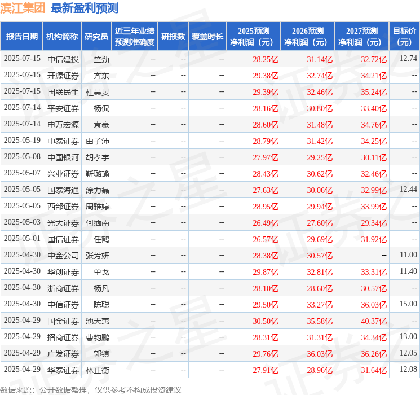The width and height of the screenshot is (420, 395).
Task: Click researcher name 任鹤
Action: (x=101, y=239)
